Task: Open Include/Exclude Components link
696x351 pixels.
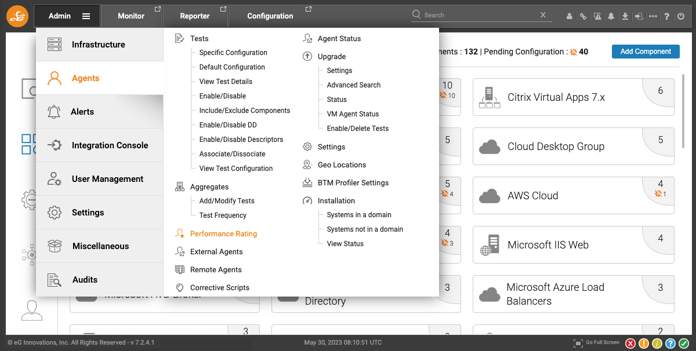Action: [x=245, y=111]
